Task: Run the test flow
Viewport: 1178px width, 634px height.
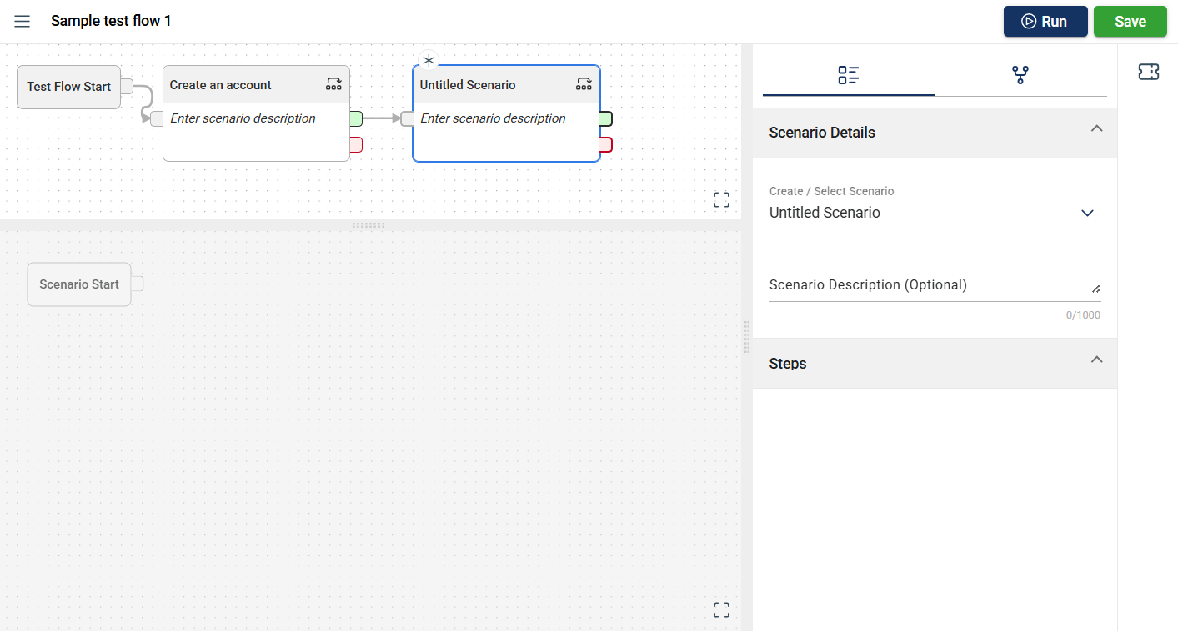Action: [1045, 22]
